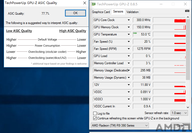Click the GPU Temperature history graph
The width and height of the screenshot is (192, 133).
[169, 34]
